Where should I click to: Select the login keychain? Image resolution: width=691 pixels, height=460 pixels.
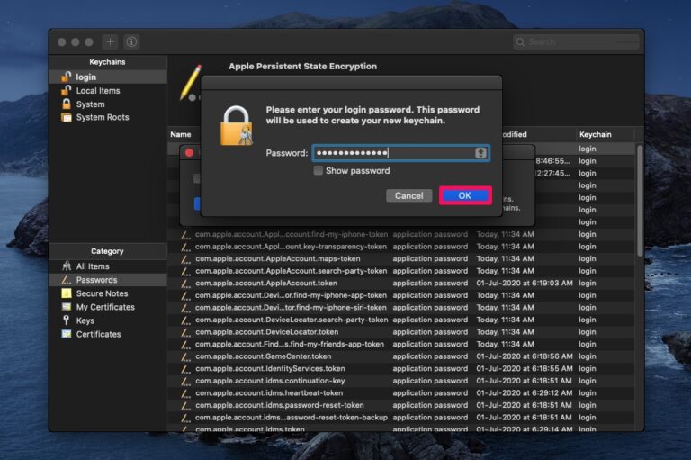pos(108,77)
